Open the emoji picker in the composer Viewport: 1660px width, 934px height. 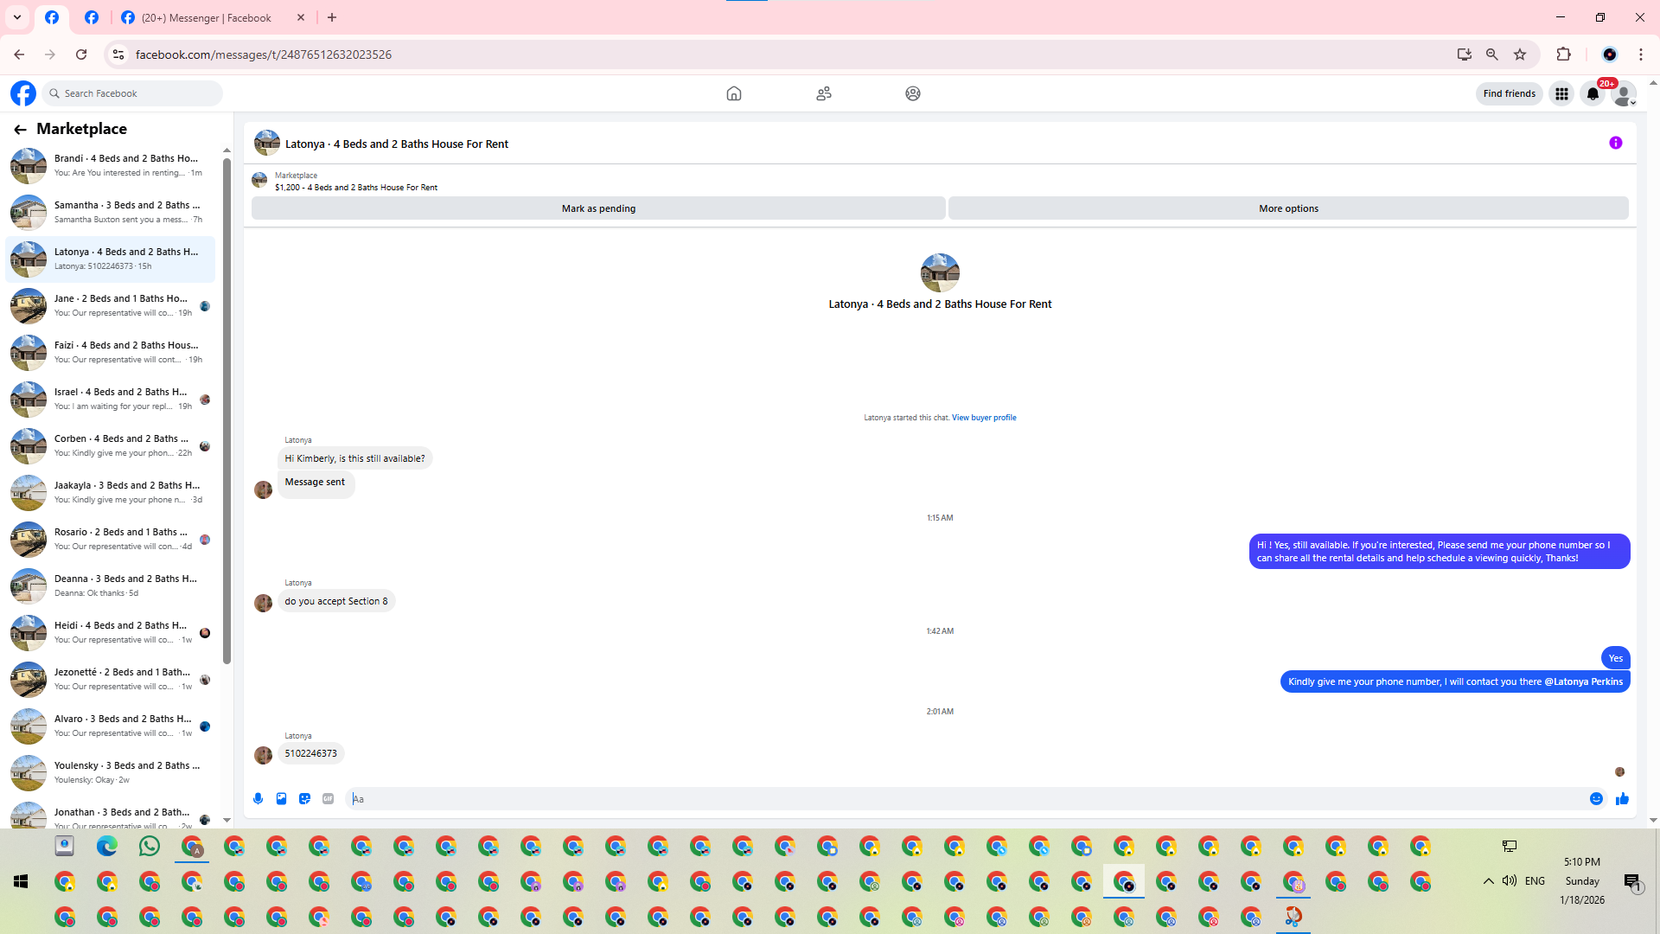coord(1596,799)
